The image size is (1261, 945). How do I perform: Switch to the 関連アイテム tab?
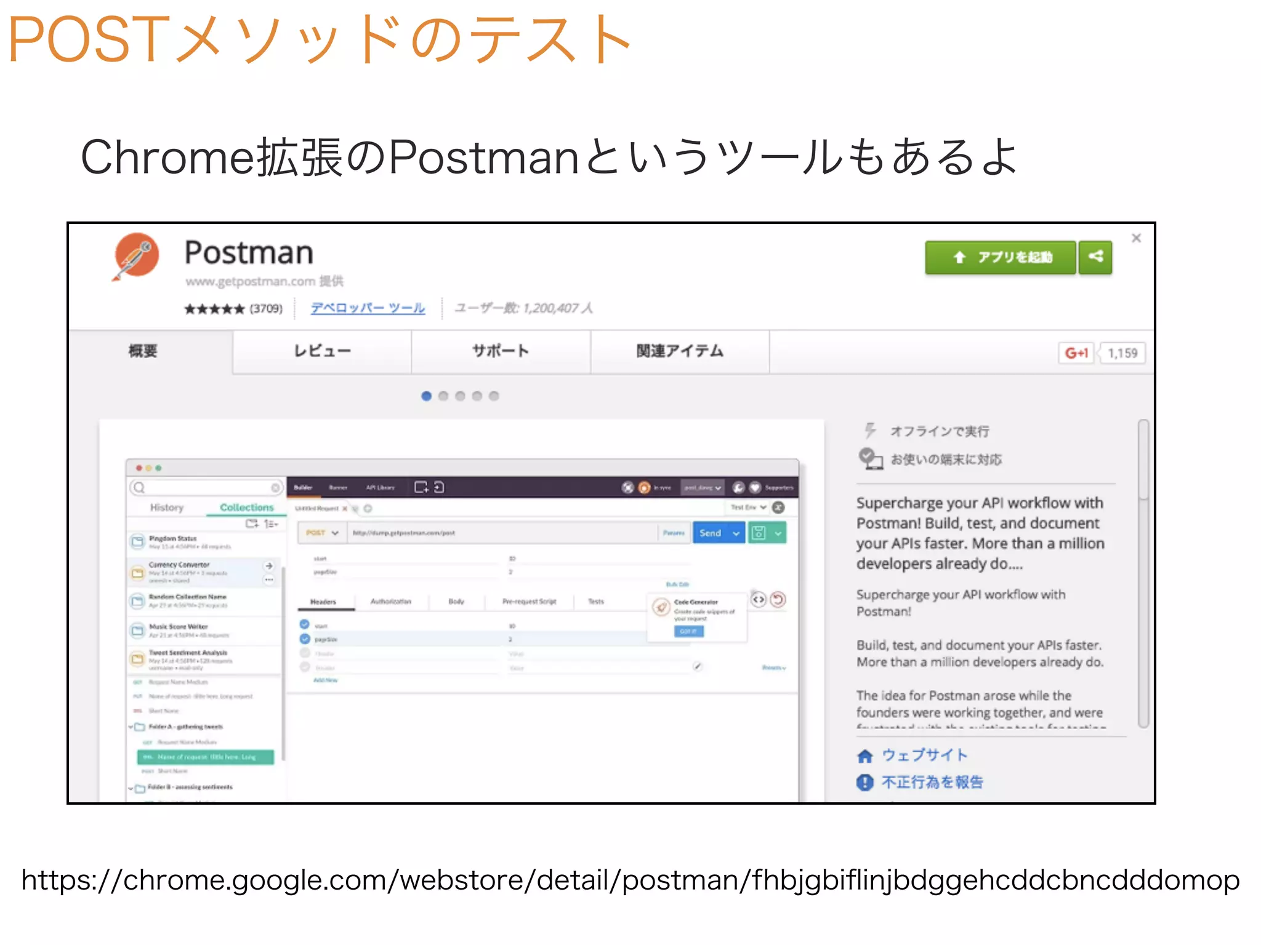tap(680, 351)
